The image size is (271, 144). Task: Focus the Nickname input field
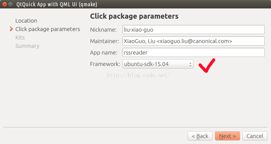194,30
